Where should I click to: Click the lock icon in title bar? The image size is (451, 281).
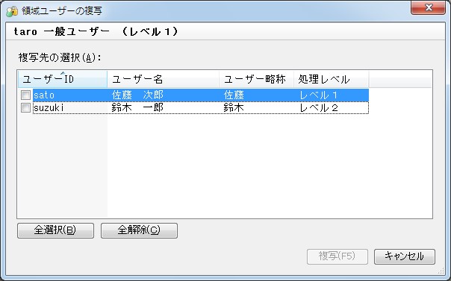point(12,11)
